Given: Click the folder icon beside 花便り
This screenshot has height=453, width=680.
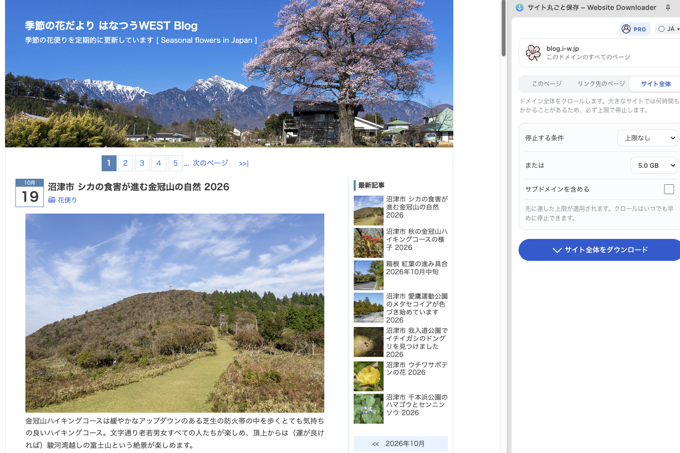Looking at the screenshot, I should pyautogui.click(x=52, y=200).
